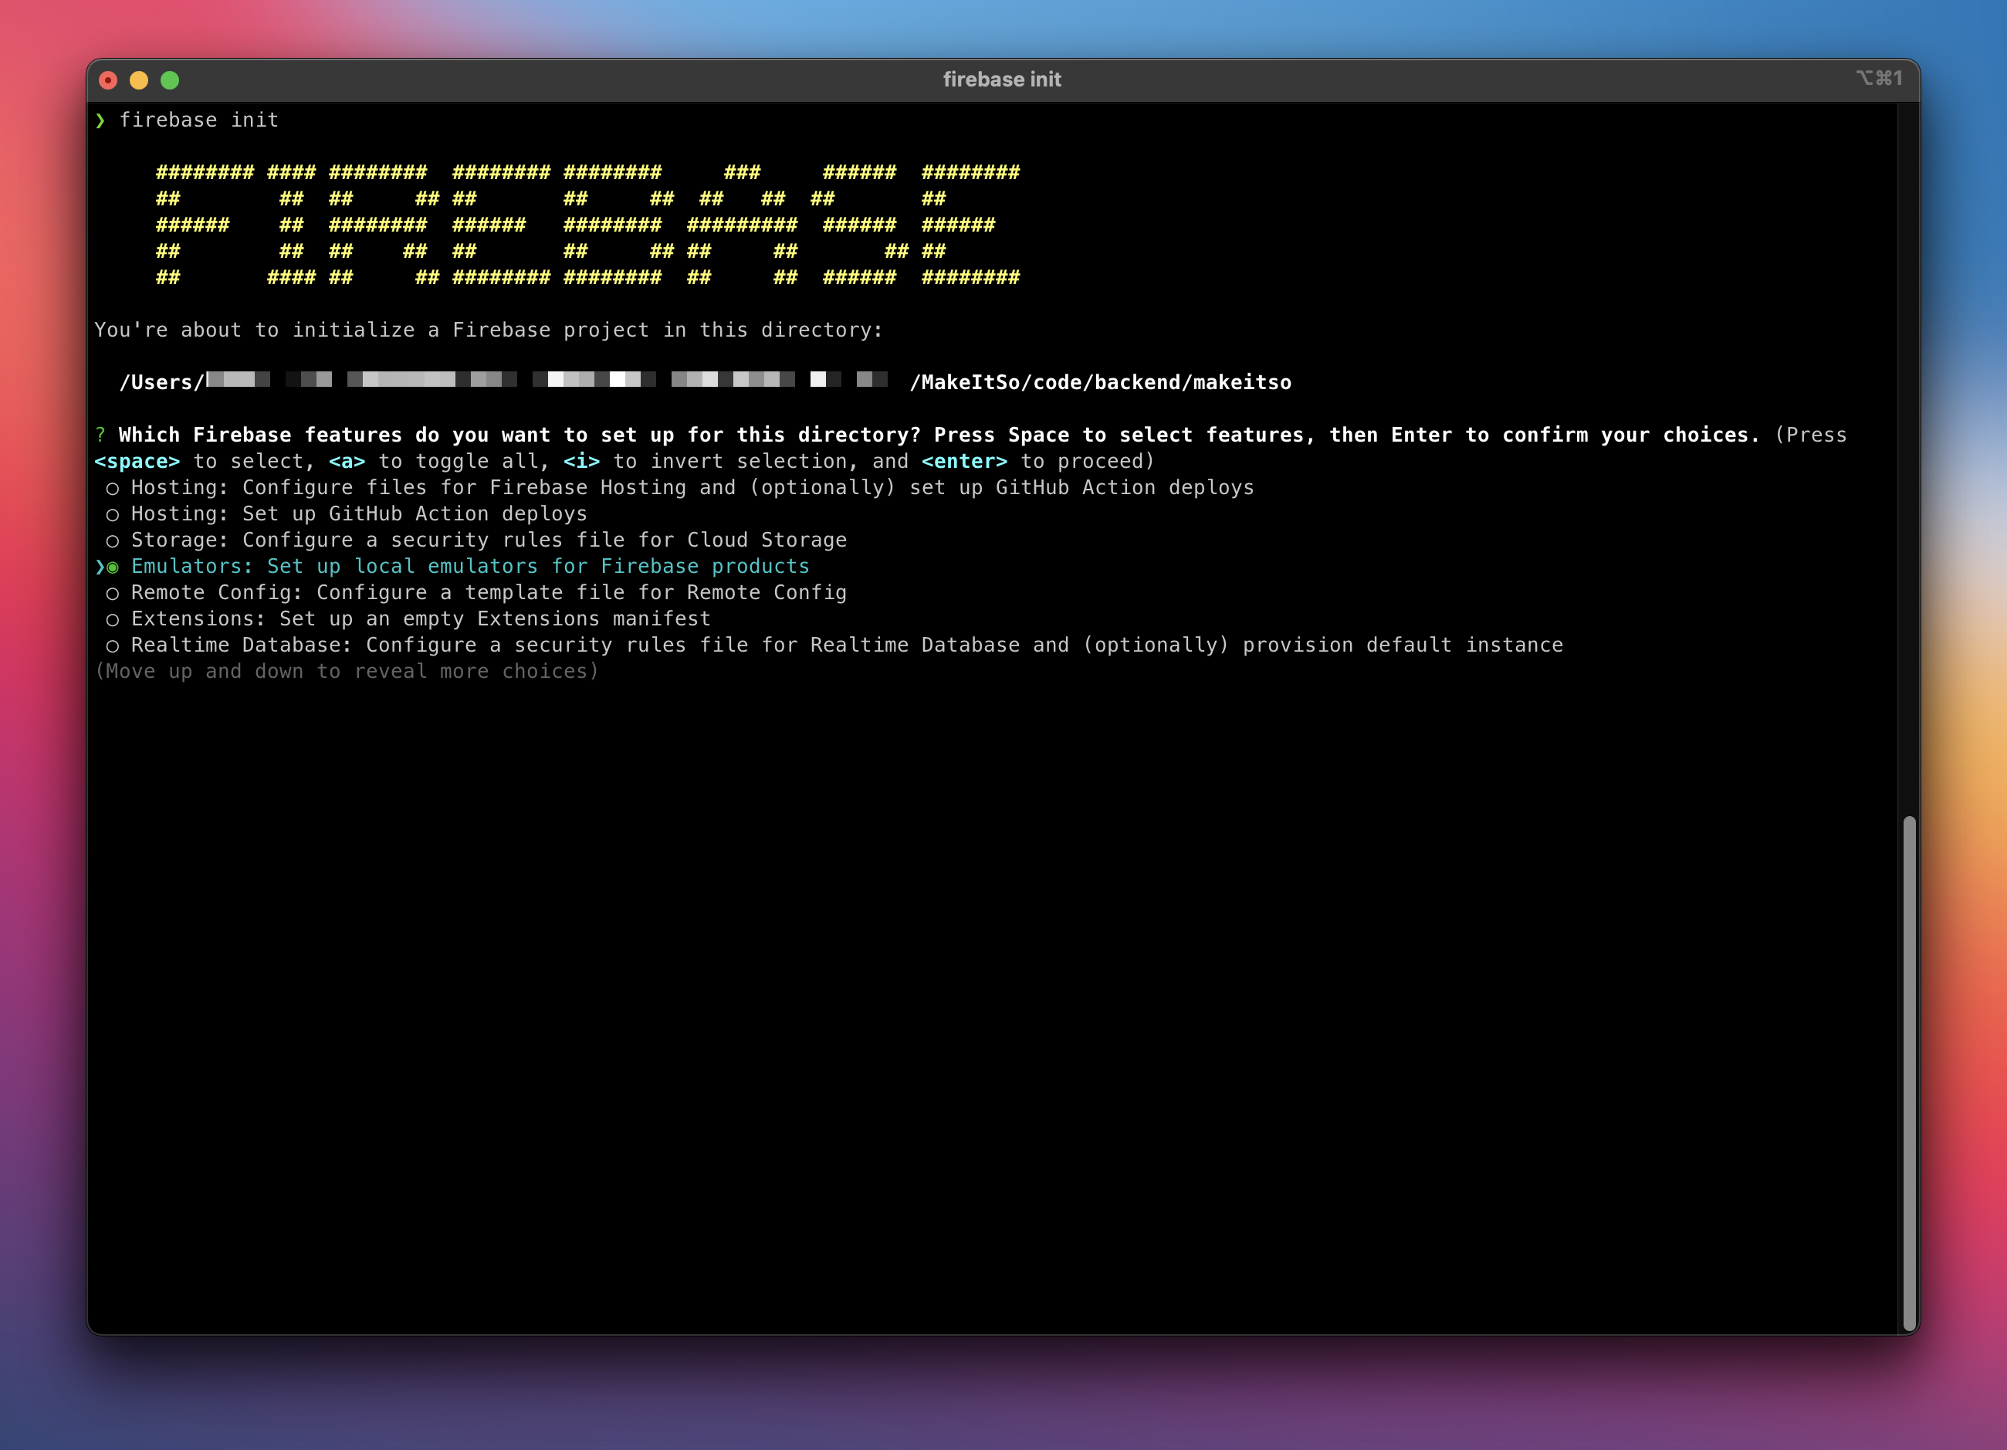Select the Storage security rules option
This screenshot has width=2007, height=1450.
click(489, 539)
